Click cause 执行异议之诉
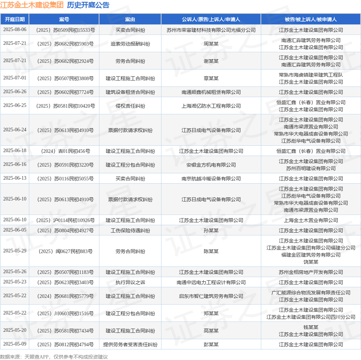Viewport: 361px width, 360px height. click(130, 283)
